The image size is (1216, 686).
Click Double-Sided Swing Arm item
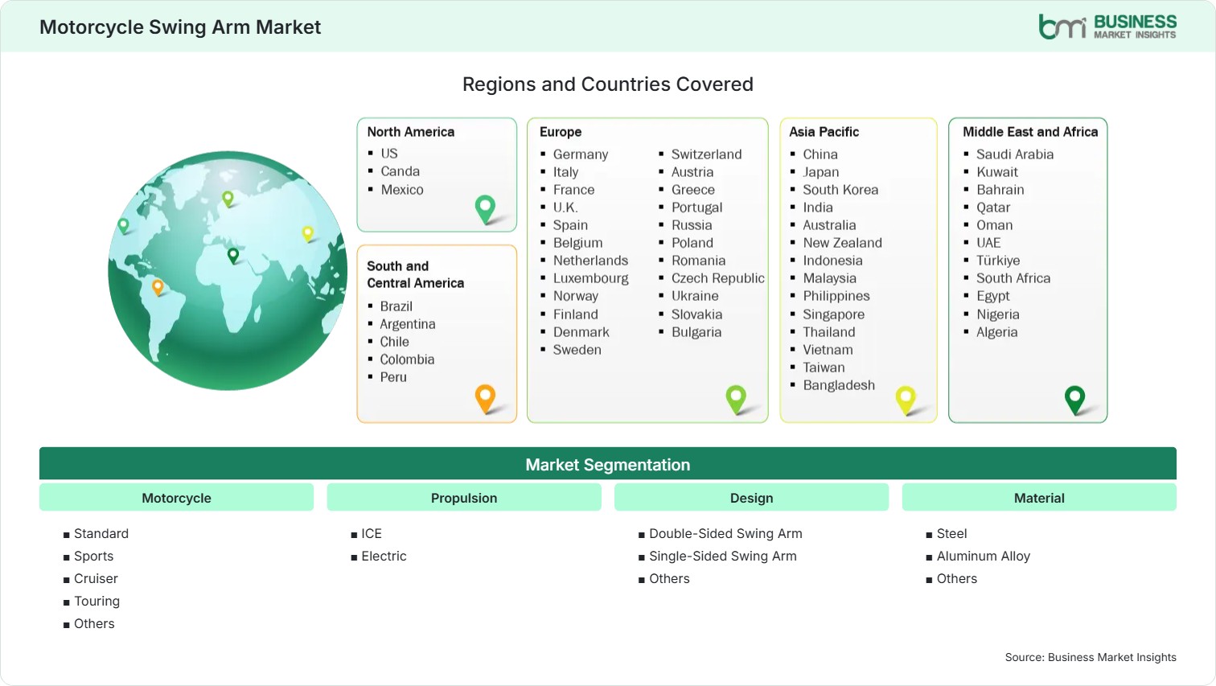tap(725, 534)
